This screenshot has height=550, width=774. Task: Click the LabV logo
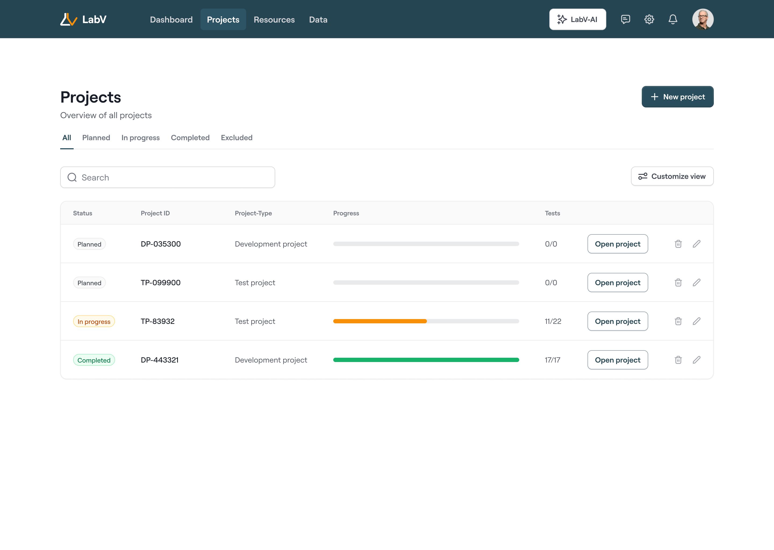point(83,19)
